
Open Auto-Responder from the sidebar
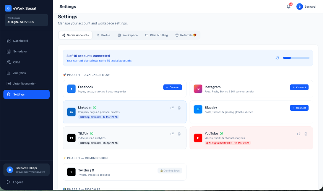27,84
